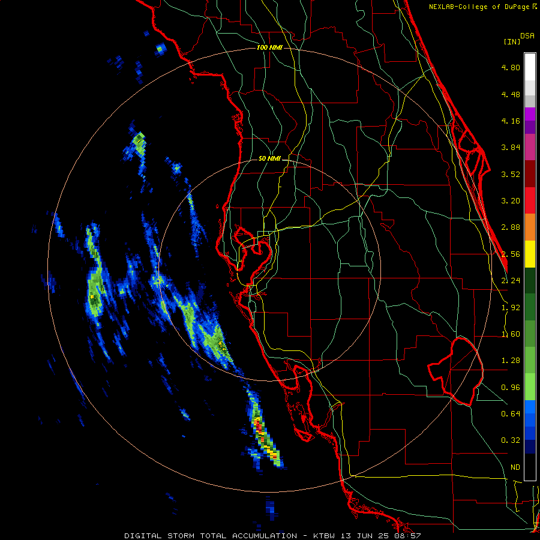Pick the navy swatch just above ND
This screenshot has width=540, height=540.
point(530,447)
